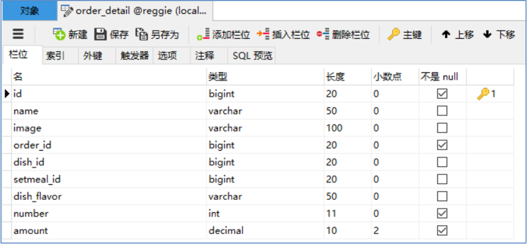The image size is (527, 244).
Task: Toggle not null checkbox for image
Action: click(442, 128)
